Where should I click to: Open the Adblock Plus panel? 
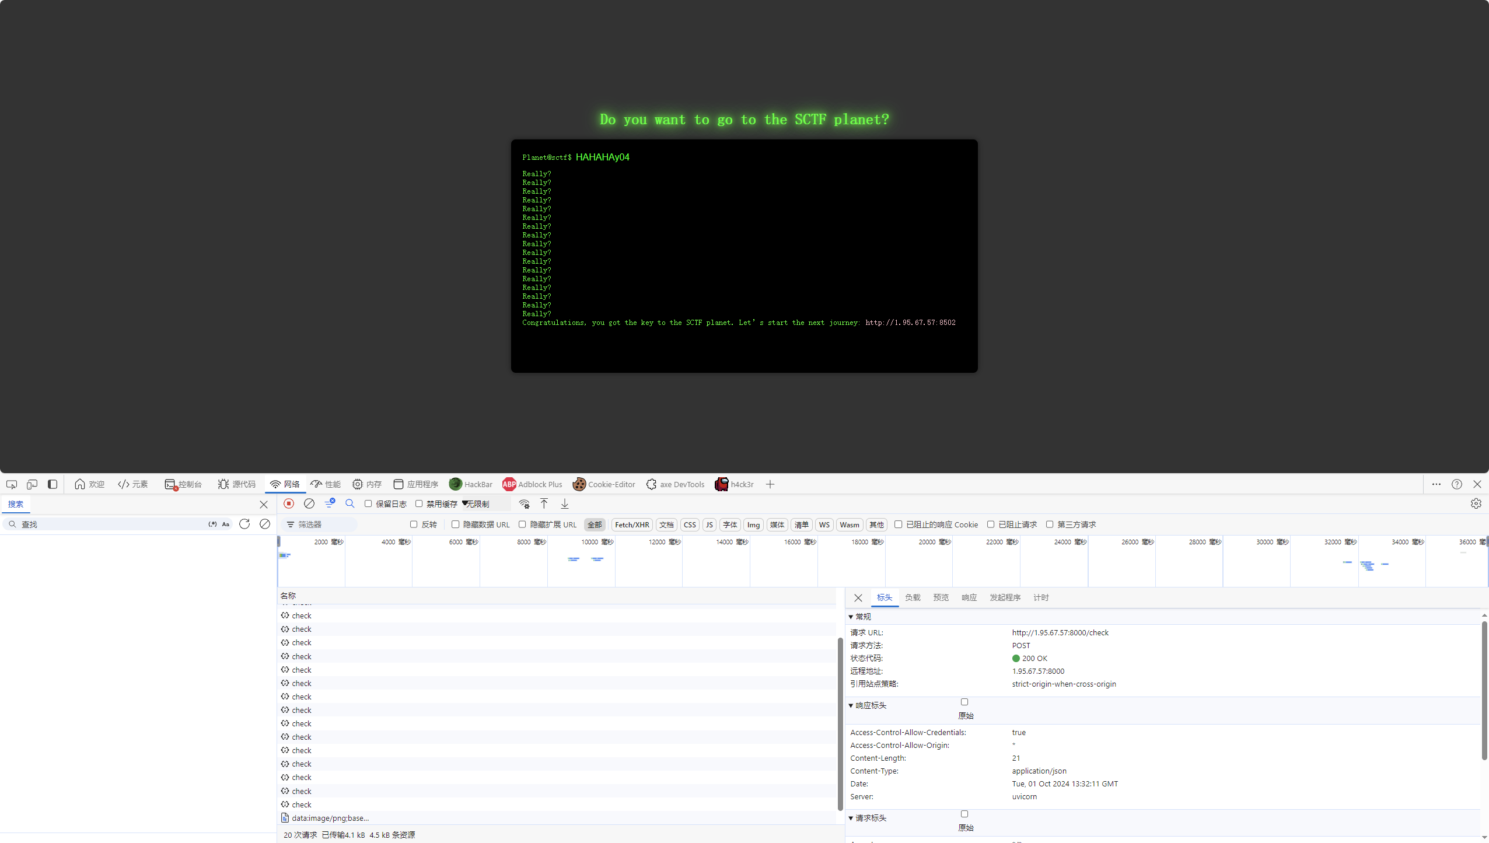coord(532,484)
